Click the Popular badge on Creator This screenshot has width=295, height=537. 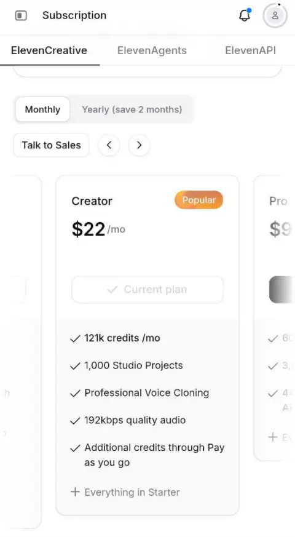(199, 200)
